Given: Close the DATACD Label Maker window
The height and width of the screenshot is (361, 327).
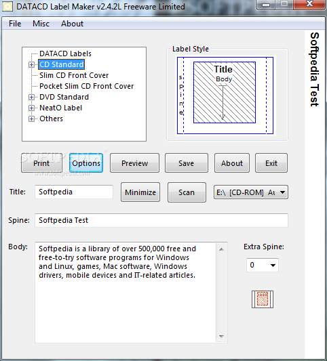Looking at the screenshot, I should (310, 3).
